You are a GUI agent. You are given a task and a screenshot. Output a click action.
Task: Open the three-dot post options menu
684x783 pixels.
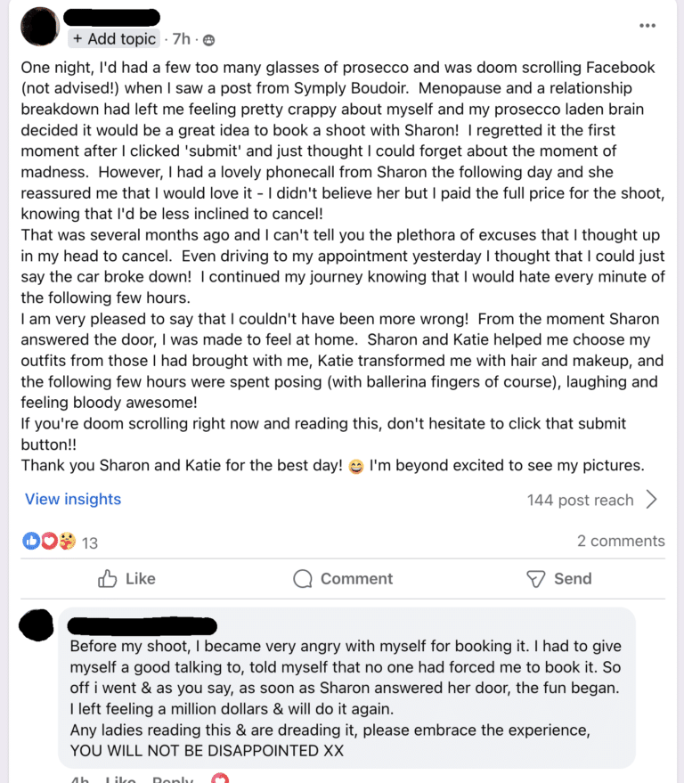tap(647, 25)
